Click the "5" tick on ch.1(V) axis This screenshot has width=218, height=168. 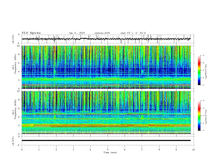coord(19,35)
